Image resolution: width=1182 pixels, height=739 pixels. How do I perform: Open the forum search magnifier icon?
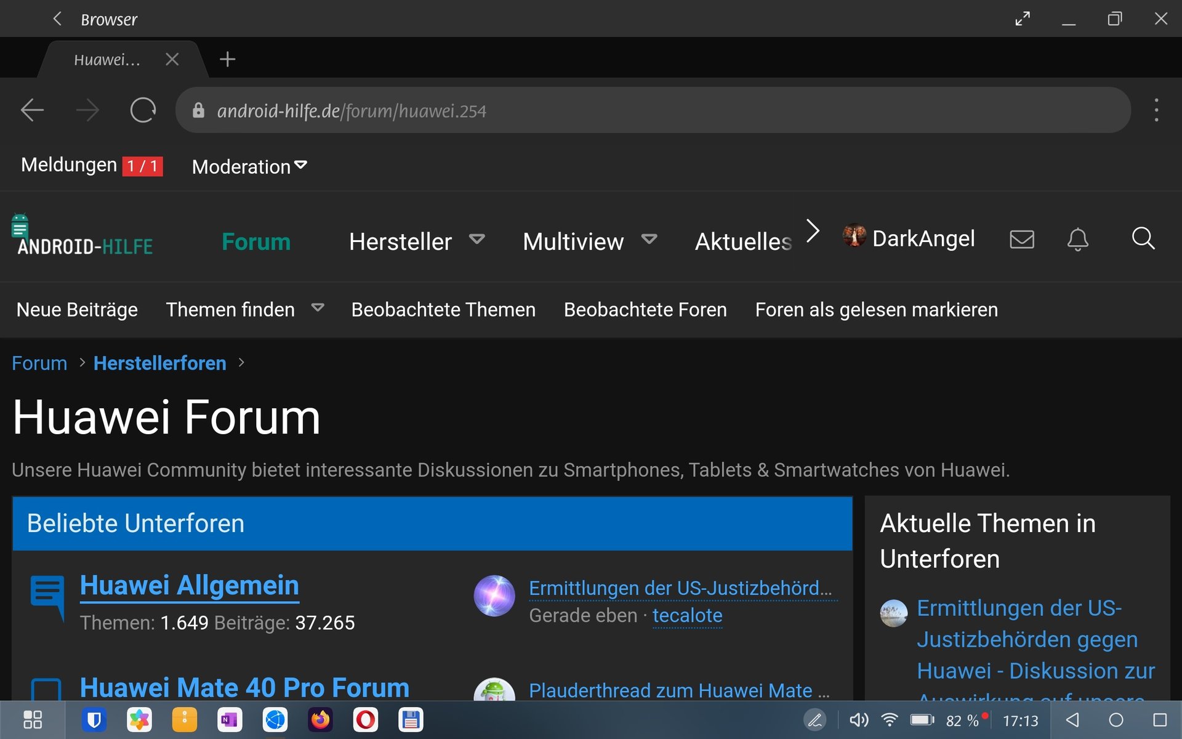point(1143,238)
